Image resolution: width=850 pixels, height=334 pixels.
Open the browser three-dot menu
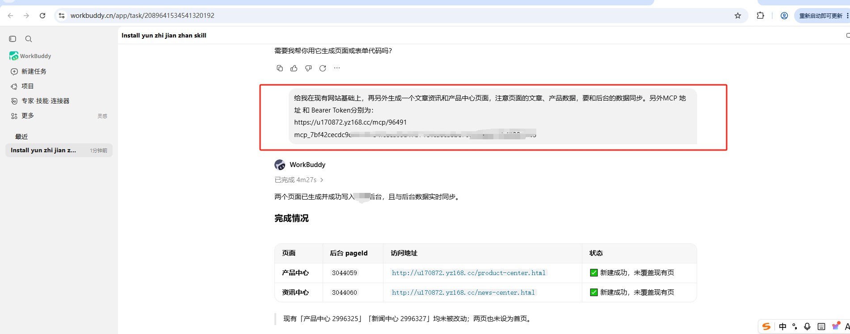(847, 16)
